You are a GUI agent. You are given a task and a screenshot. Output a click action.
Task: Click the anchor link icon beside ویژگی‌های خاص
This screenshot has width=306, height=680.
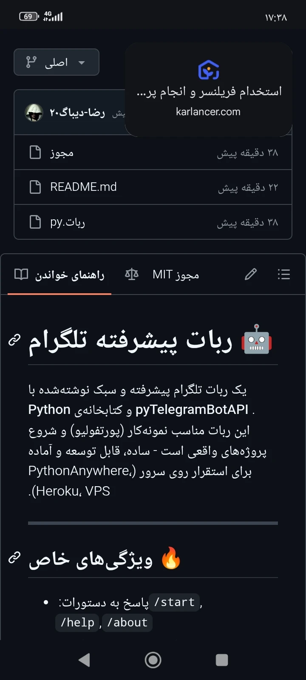tap(14, 558)
